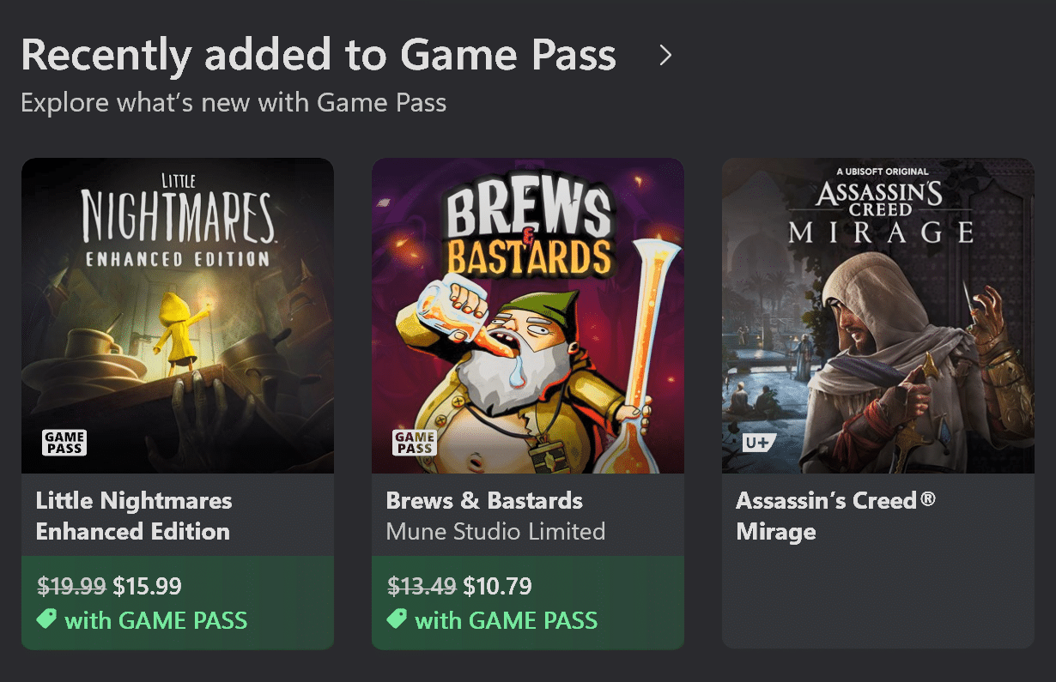The height and width of the screenshot is (682, 1056).
Task: Open the "Recently added to Game Pass" heading
Action: (x=318, y=56)
